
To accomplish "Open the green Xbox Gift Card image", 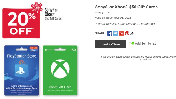I will tap(60, 70).
